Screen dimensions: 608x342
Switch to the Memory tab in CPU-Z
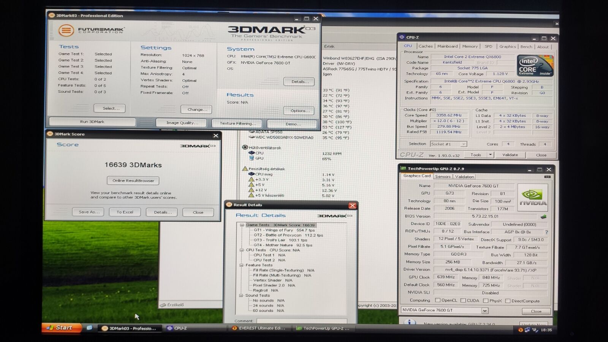coord(470,46)
